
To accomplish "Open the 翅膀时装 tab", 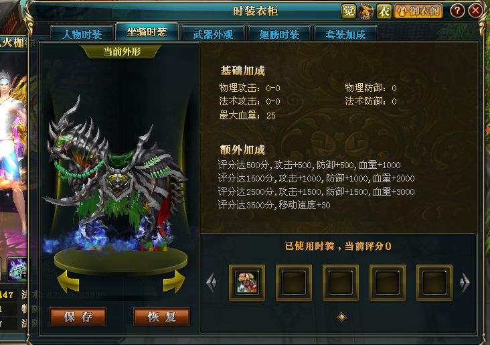I will tap(279, 34).
